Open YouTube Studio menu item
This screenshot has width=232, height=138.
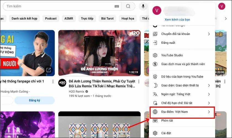tap(182, 55)
